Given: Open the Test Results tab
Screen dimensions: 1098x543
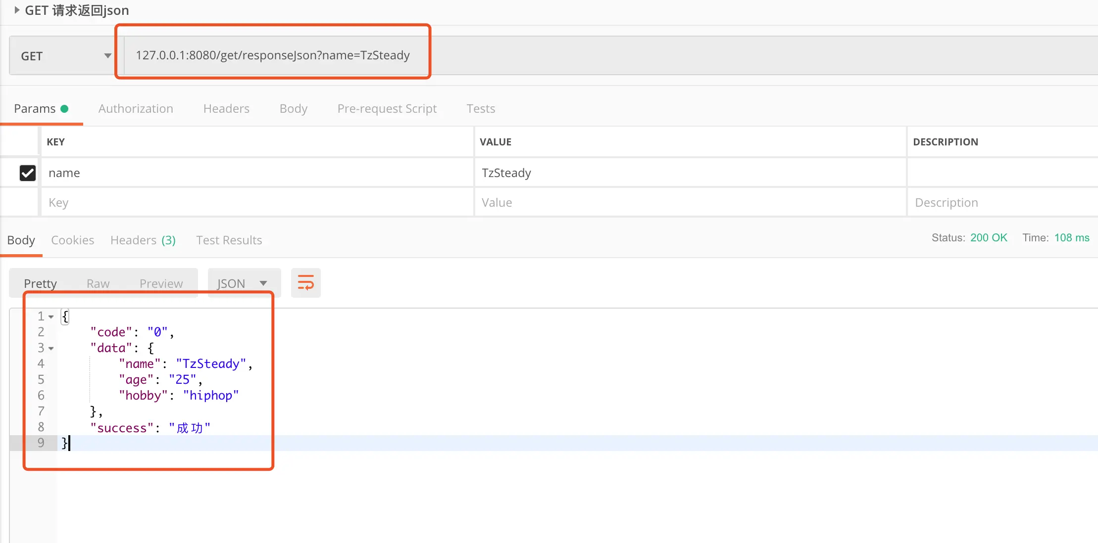Looking at the screenshot, I should [x=229, y=240].
